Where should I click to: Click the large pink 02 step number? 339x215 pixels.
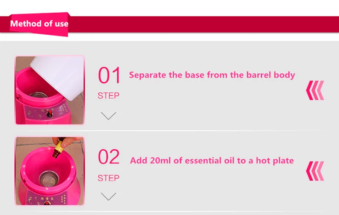[x=109, y=157]
